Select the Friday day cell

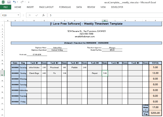tap(23, 102)
